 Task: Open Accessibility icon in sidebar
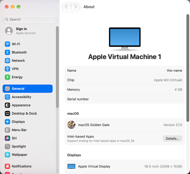[7, 97]
